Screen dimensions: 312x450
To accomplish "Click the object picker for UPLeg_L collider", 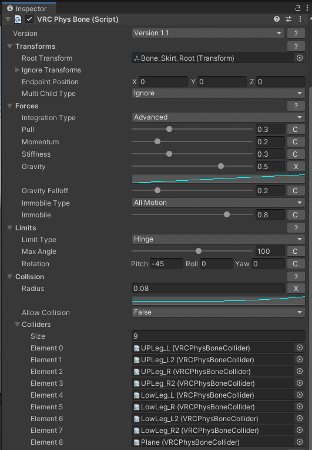I will click(x=300, y=348).
